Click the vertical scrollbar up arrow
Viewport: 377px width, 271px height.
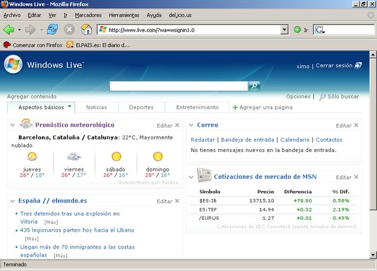click(373, 55)
